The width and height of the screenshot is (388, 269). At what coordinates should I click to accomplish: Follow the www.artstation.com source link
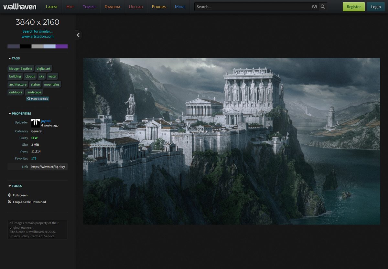point(38,36)
